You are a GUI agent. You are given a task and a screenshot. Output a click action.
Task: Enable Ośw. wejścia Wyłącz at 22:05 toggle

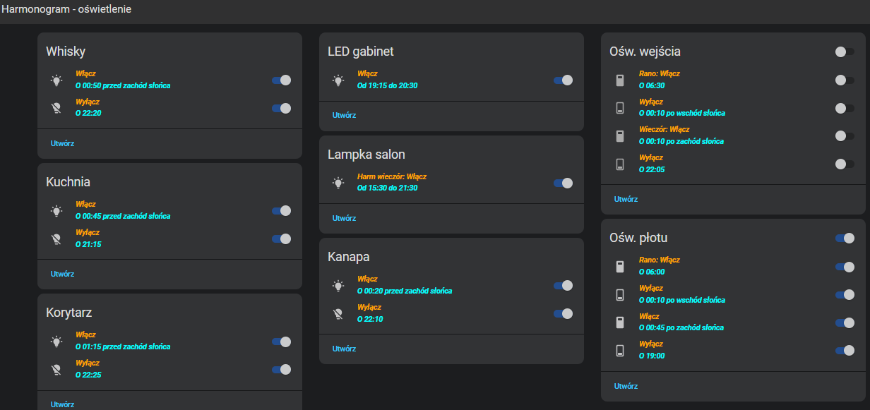pyautogui.click(x=845, y=164)
